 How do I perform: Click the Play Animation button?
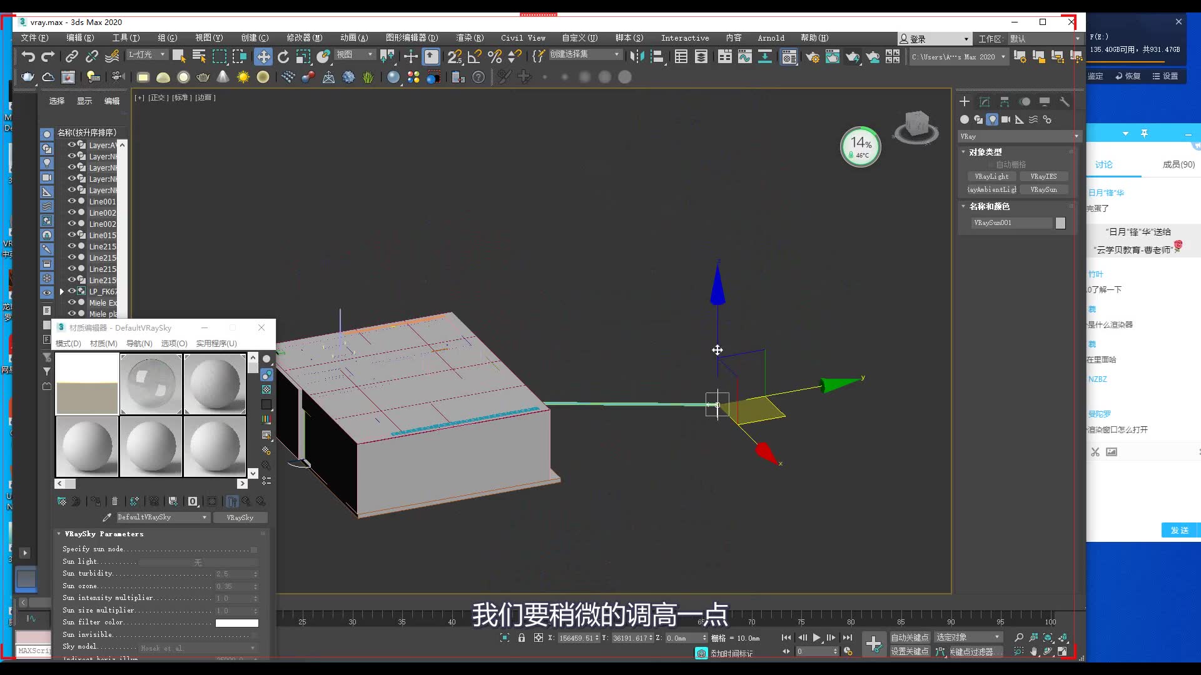point(816,637)
